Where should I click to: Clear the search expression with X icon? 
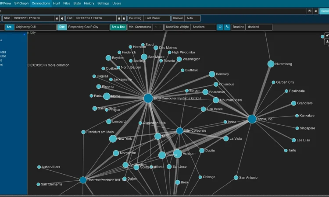point(315,11)
